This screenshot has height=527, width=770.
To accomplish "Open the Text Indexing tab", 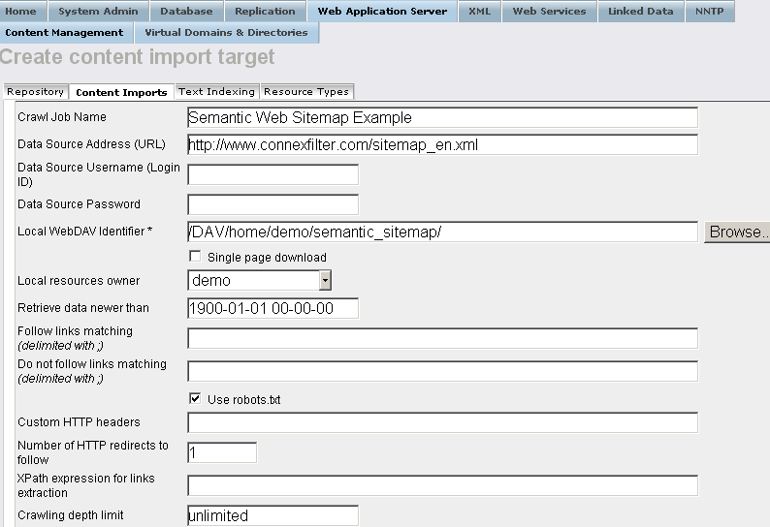I will click(216, 92).
